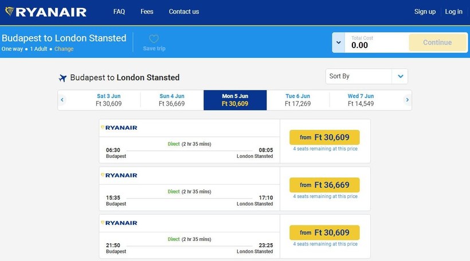The width and height of the screenshot is (470, 261).
Task: Open the FAQ menu item
Action: pos(119,11)
